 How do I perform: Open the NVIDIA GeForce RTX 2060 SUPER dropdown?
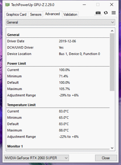[x=36, y=158]
